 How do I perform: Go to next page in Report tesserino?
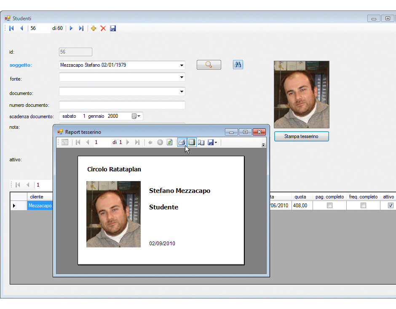point(128,143)
